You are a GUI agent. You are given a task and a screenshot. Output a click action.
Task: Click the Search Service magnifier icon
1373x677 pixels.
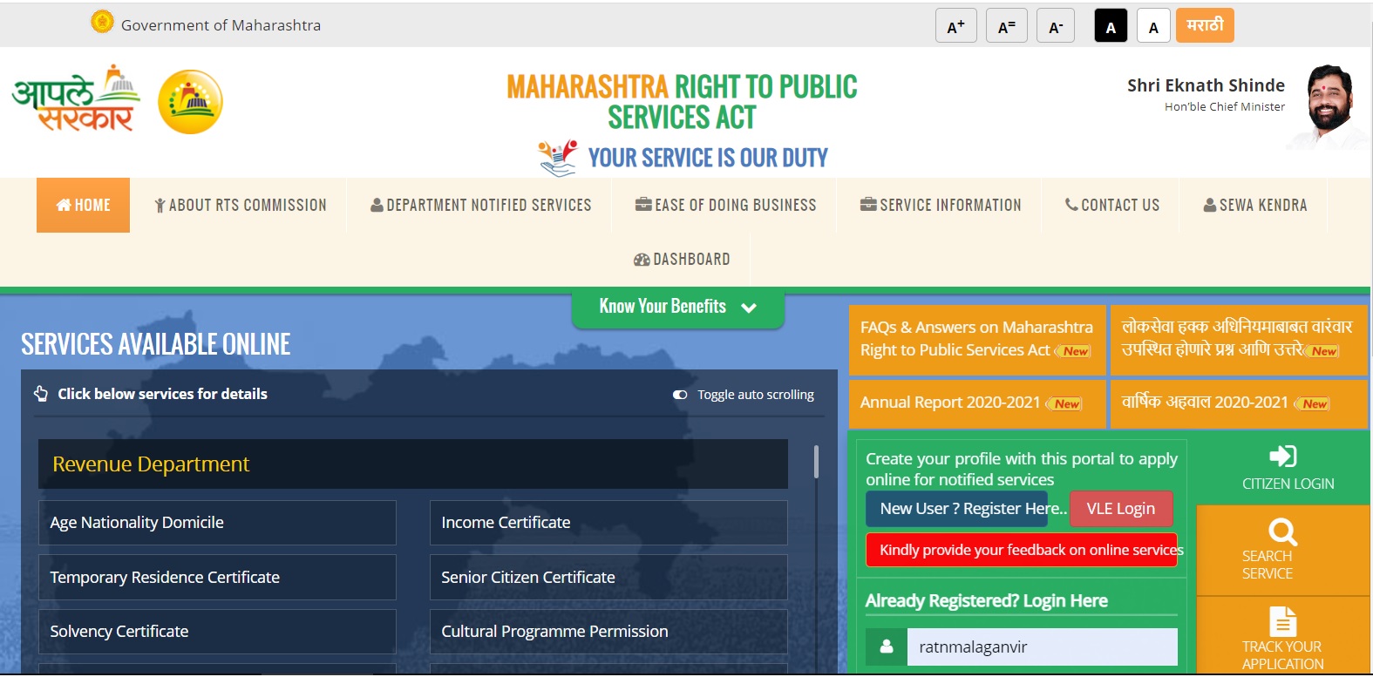[x=1283, y=531]
